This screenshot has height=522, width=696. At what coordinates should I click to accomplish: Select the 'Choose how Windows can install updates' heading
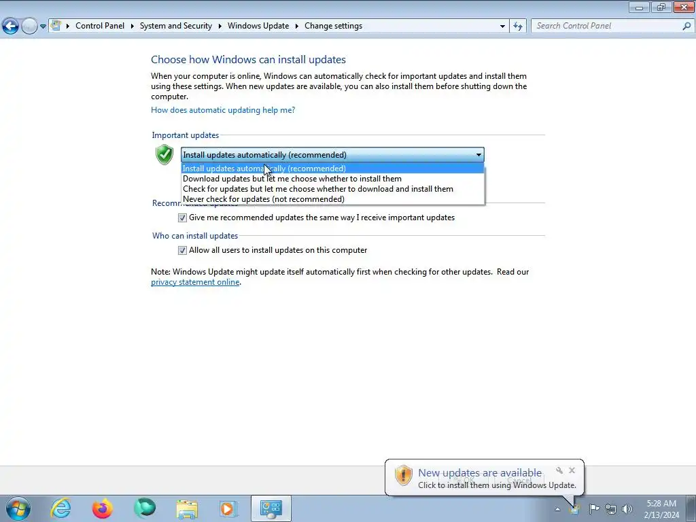tap(248, 60)
